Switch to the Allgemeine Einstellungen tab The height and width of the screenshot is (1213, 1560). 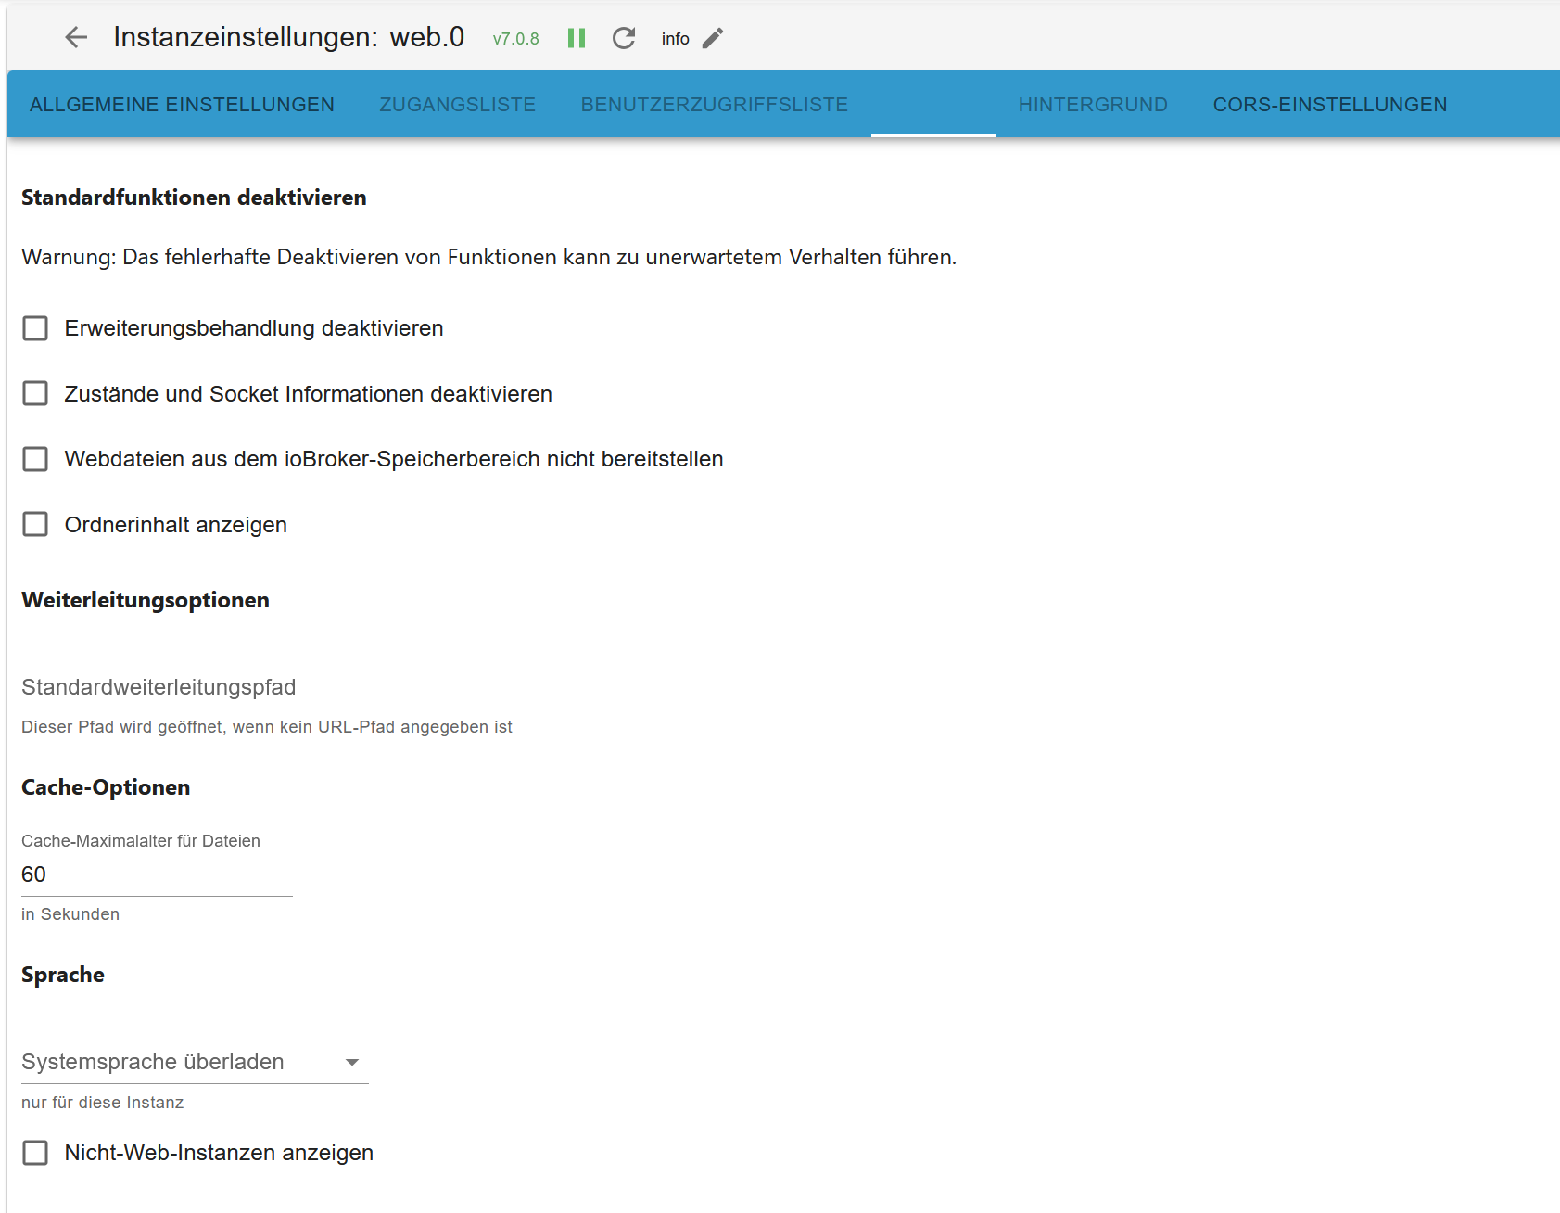click(182, 105)
